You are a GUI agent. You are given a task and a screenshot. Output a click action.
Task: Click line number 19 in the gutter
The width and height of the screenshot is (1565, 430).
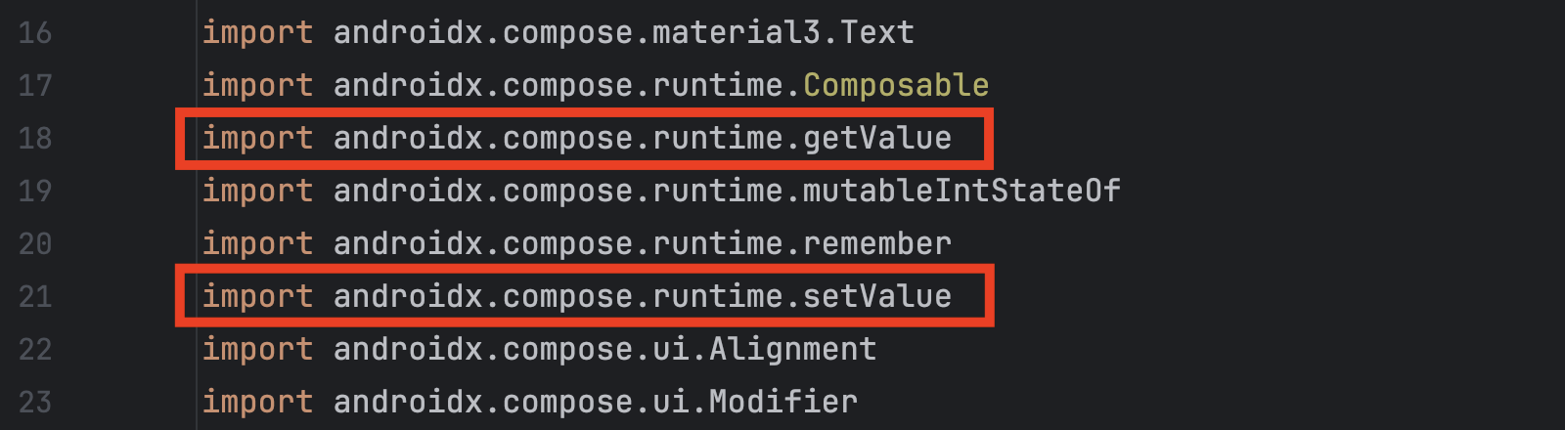tap(35, 192)
